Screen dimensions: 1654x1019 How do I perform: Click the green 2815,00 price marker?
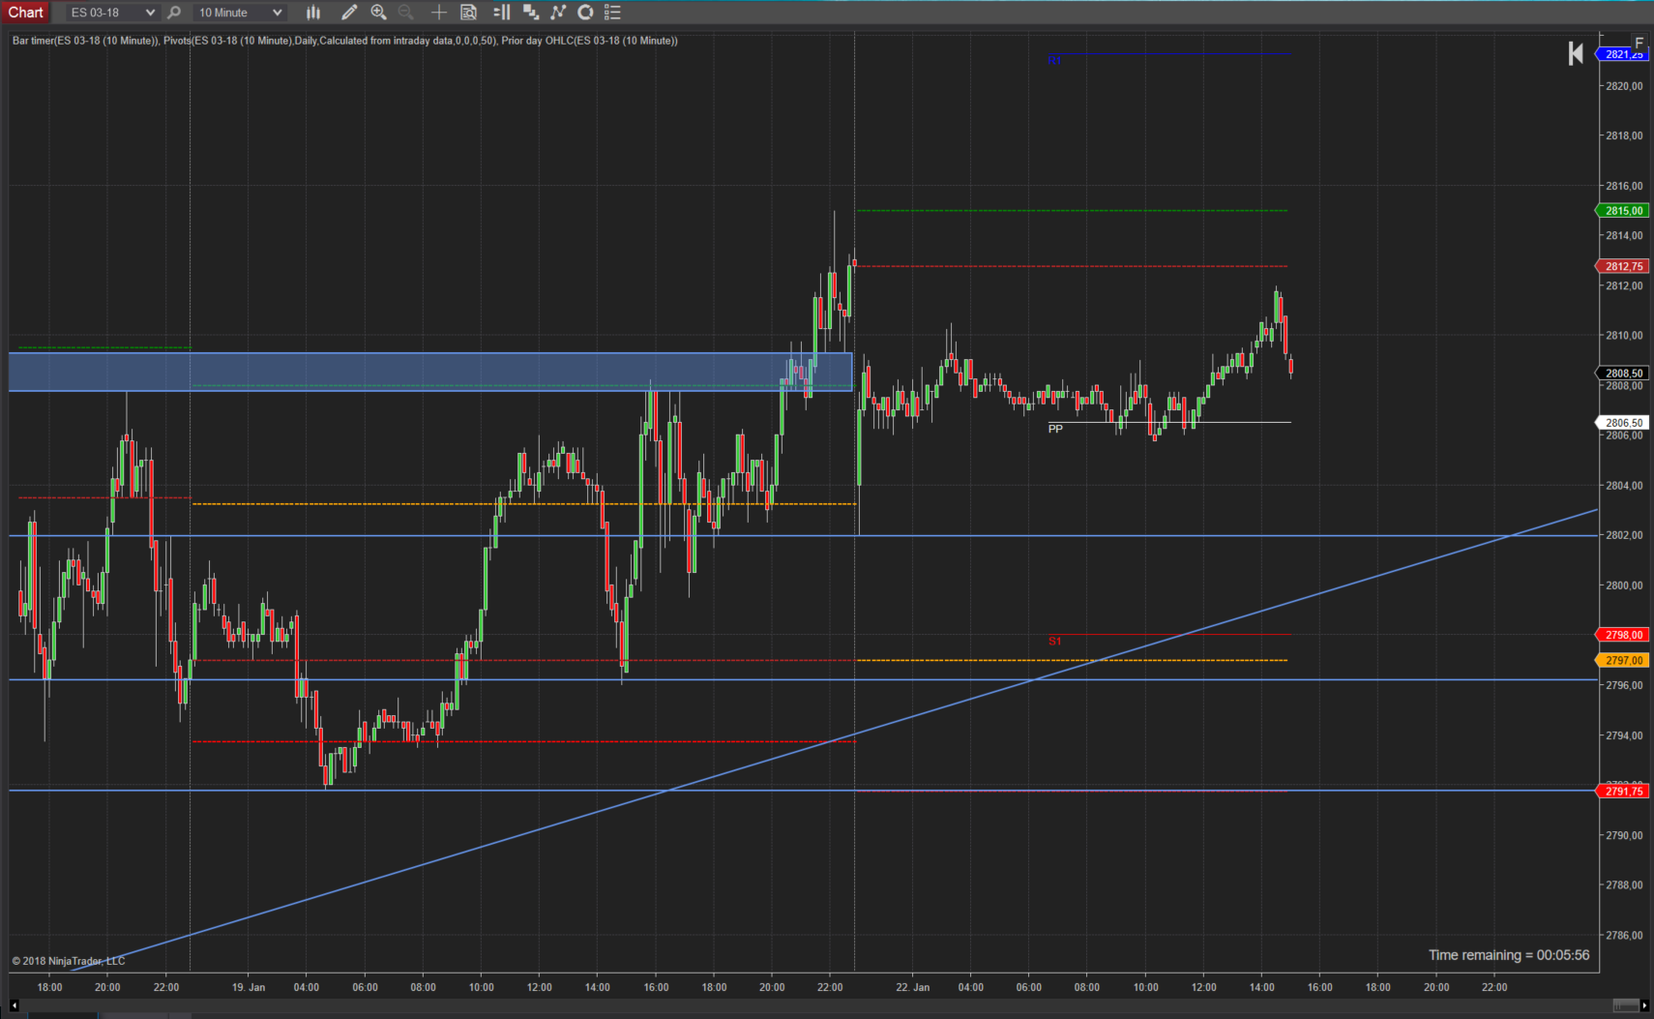pyautogui.click(x=1622, y=210)
